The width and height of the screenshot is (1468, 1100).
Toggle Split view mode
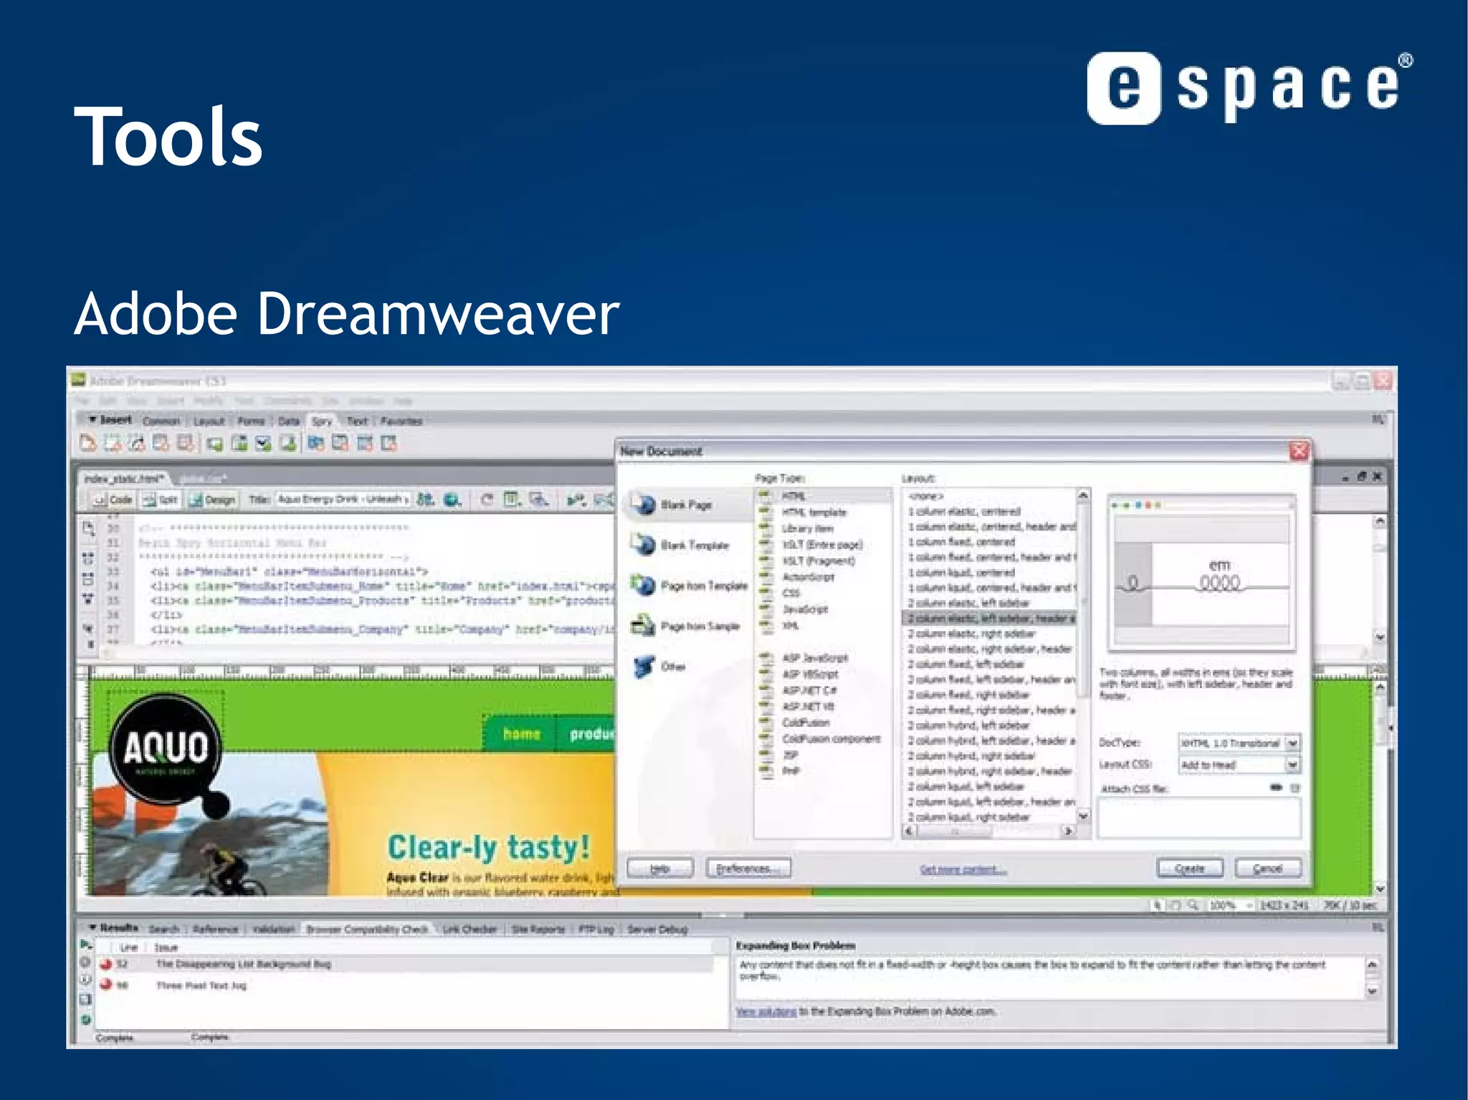click(161, 499)
